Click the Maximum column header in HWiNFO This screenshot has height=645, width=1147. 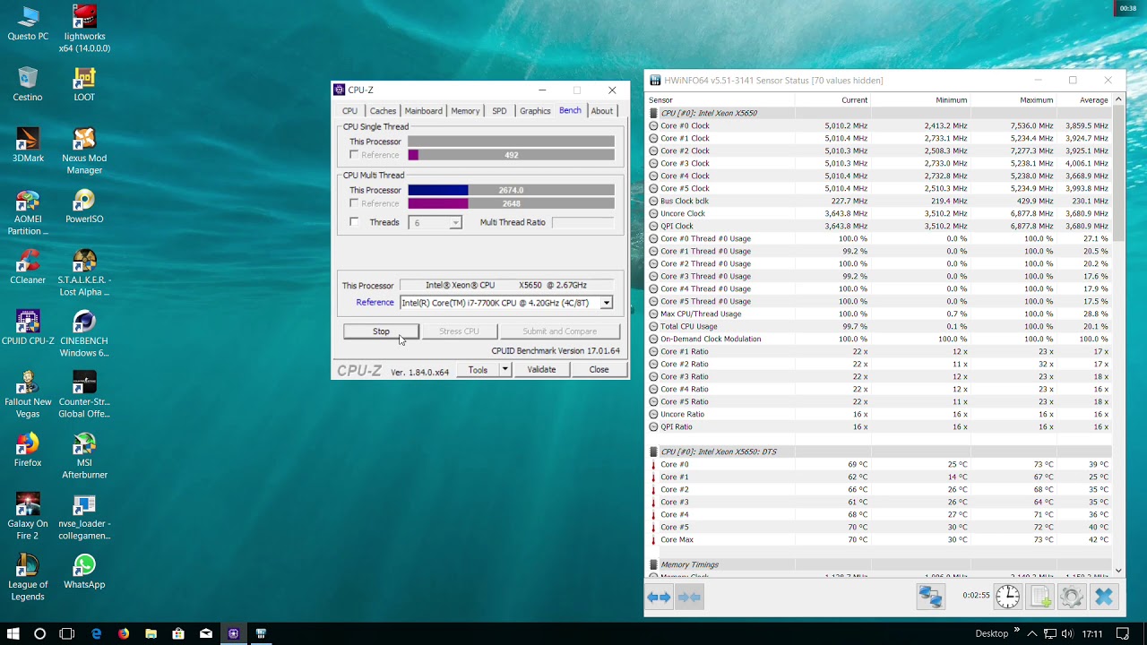pos(1036,100)
